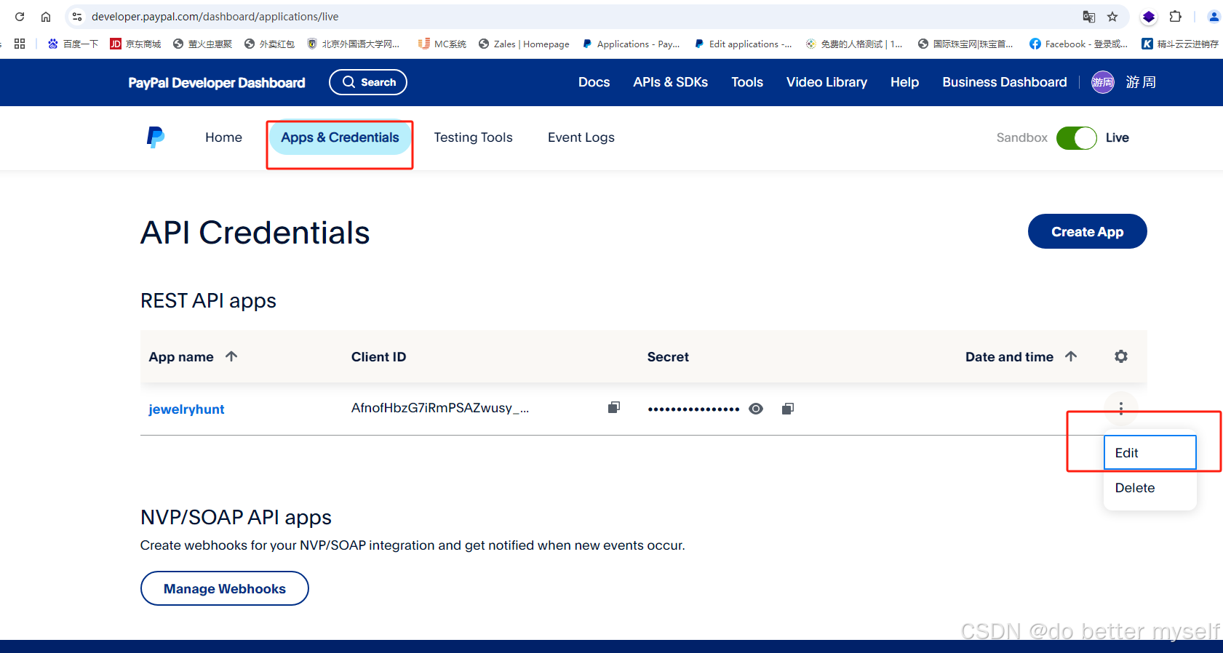
Task: Open the purple extension icon in the toolbar
Action: pyautogui.click(x=1149, y=17)
